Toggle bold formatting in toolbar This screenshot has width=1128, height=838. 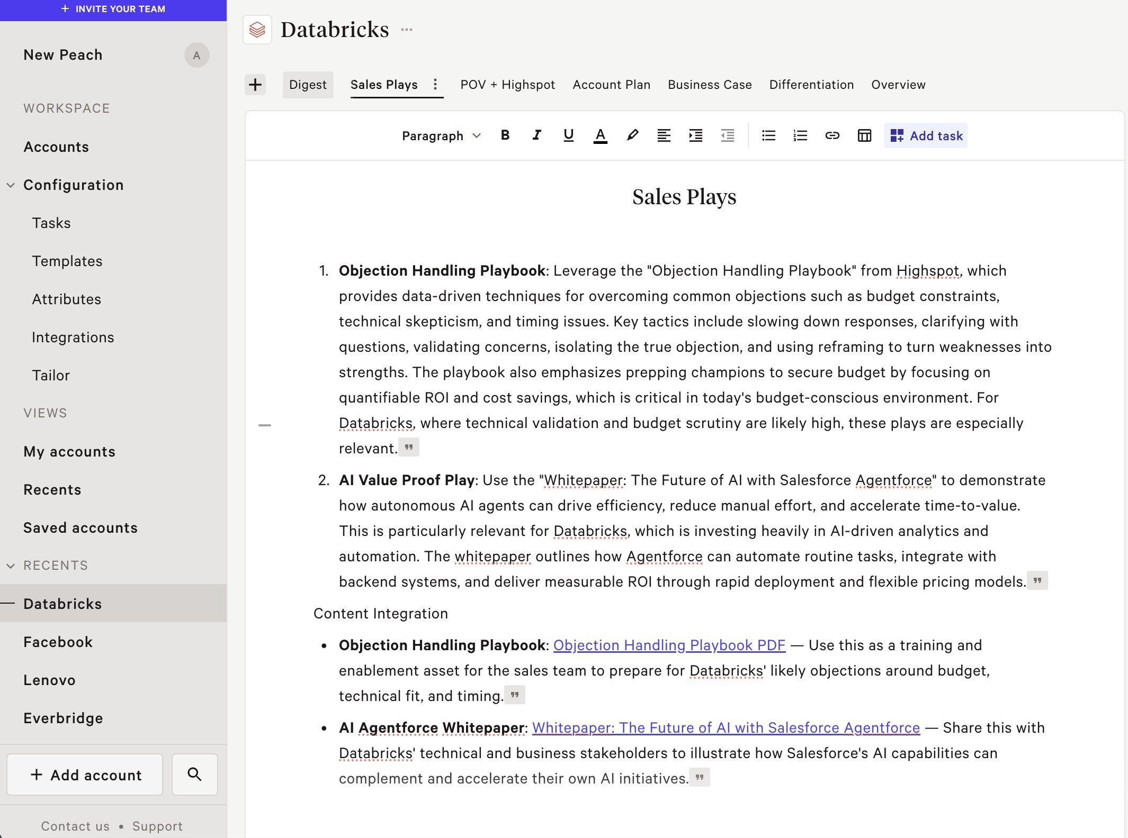505,135
